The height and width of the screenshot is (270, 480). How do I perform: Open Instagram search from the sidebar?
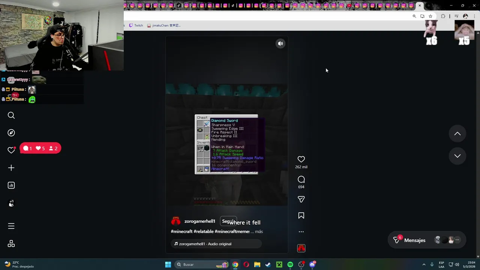click(11, 115)
